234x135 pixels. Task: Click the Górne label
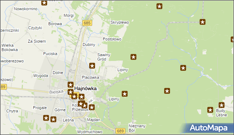[60, 110]
